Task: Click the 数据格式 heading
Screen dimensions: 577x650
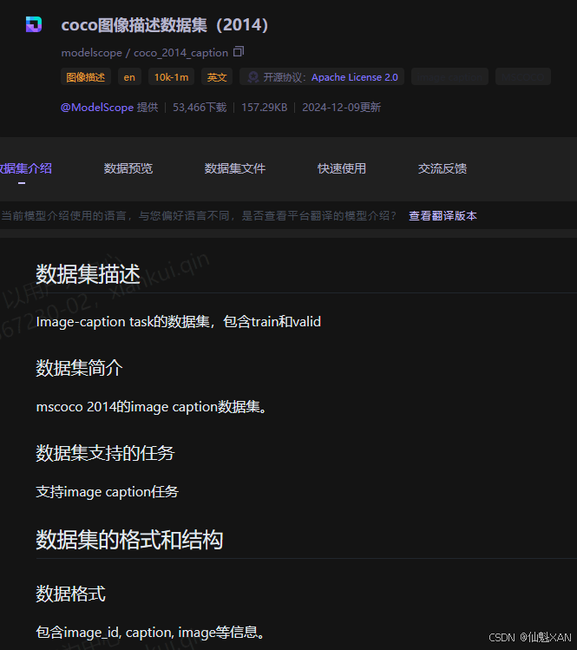Action: click(x=70, y=594)
